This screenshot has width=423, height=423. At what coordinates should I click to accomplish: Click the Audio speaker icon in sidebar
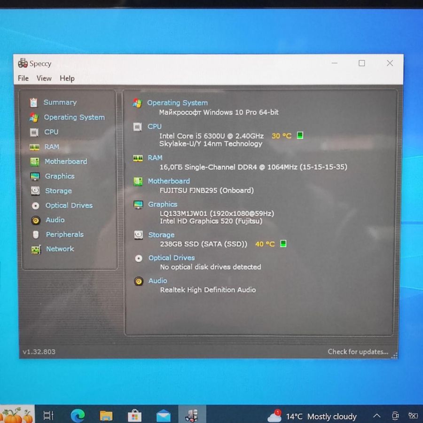[36, 220]
